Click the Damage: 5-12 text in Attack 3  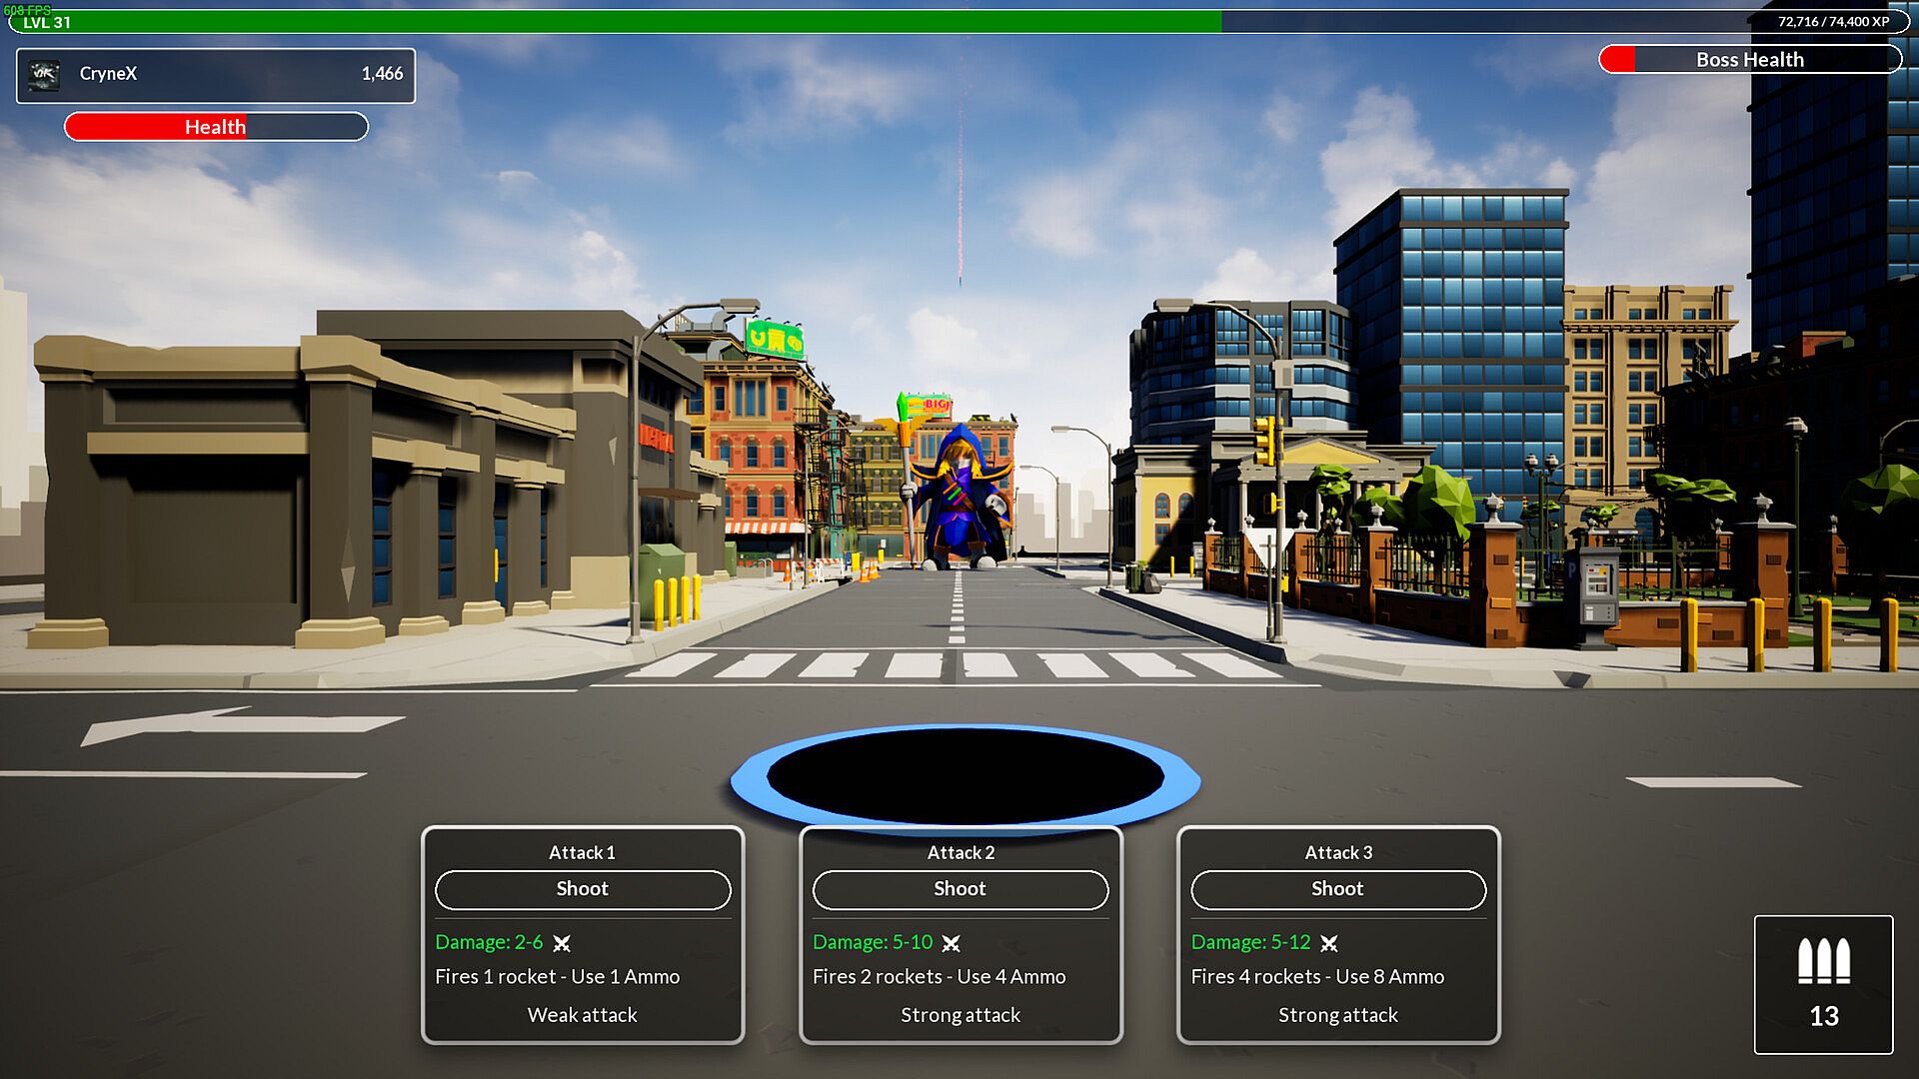[x=1250, y=942]
